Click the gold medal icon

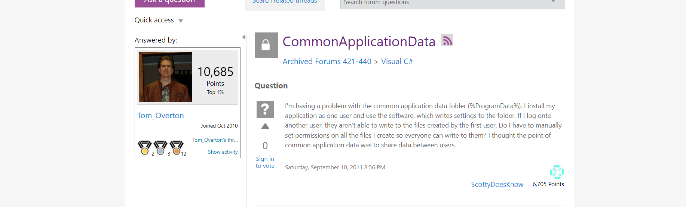[x=145, y=148]
